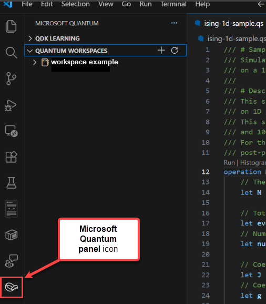Click the VS Code logo icon
The width and height of the screenshot is (266, 304).
pyautogui.click(x=8, y=4)
